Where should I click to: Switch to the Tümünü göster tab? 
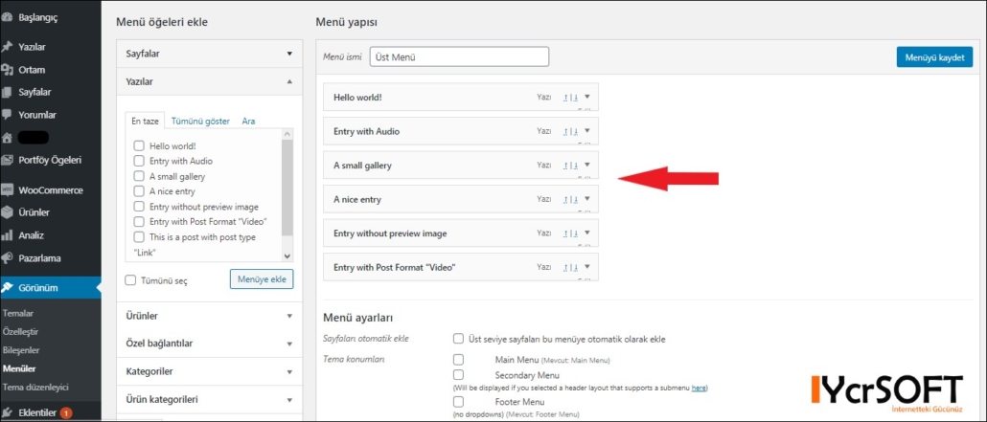pos(200,121)
